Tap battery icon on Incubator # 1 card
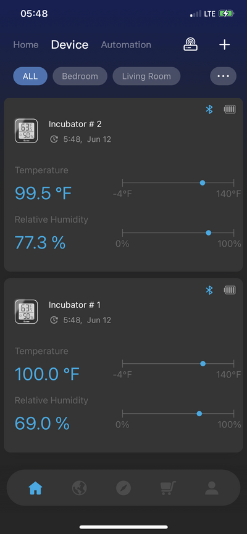247x534 pixels. [x=230, y=290]
